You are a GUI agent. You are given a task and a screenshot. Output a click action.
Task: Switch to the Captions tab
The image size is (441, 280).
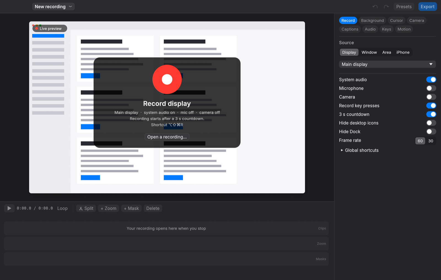[350, 29]
